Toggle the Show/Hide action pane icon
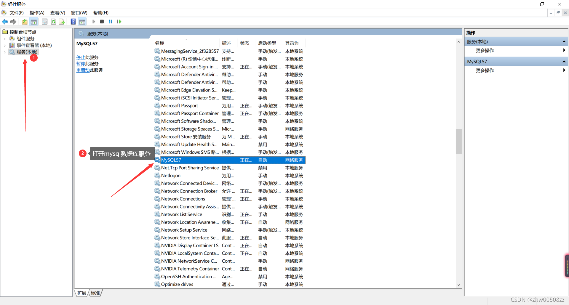Image resolution: width=569 pixels, height=305 pixels. point(82,22)
